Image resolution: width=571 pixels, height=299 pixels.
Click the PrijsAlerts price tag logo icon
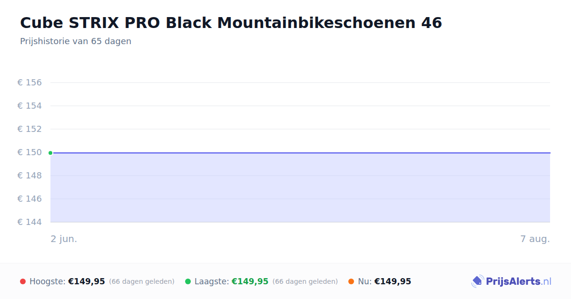[477, 281]
